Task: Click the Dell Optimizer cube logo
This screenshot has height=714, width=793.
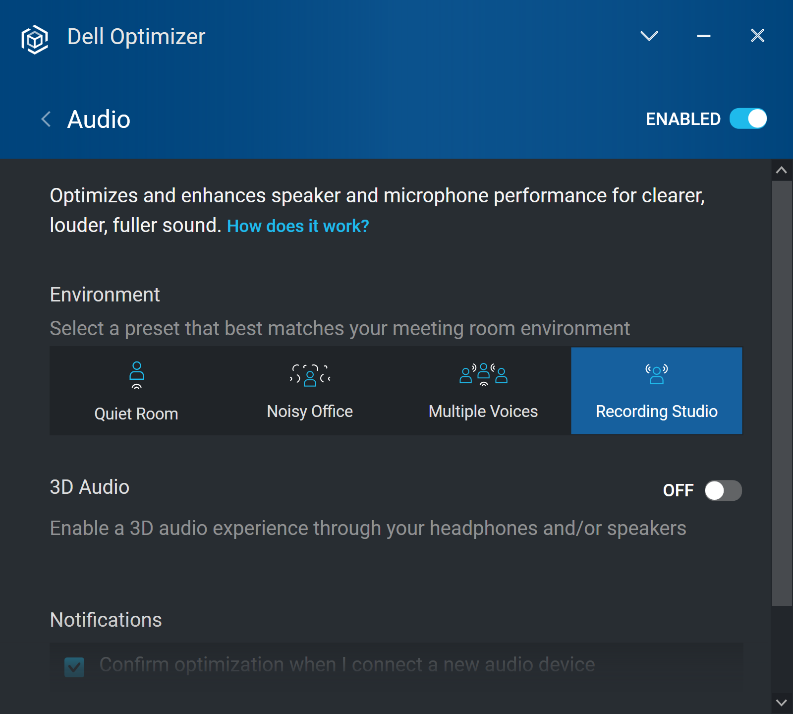Action: pyautogui.click(x=35, y=39)
